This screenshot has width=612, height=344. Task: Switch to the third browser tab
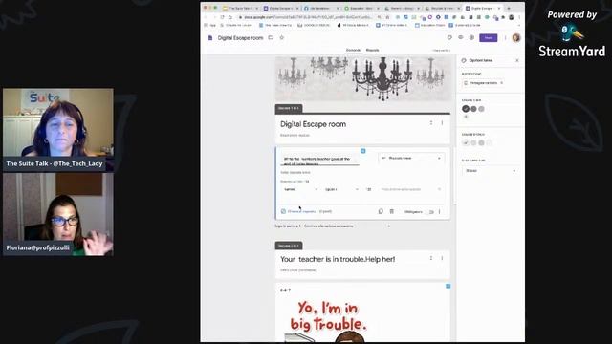[x=321, y=8]
